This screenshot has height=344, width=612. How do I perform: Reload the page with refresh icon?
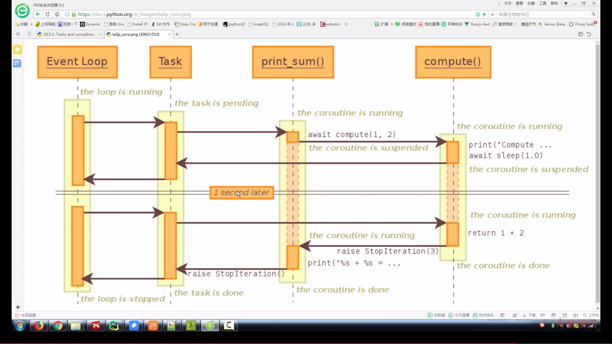pyautogui.click(x=47, y=14)
